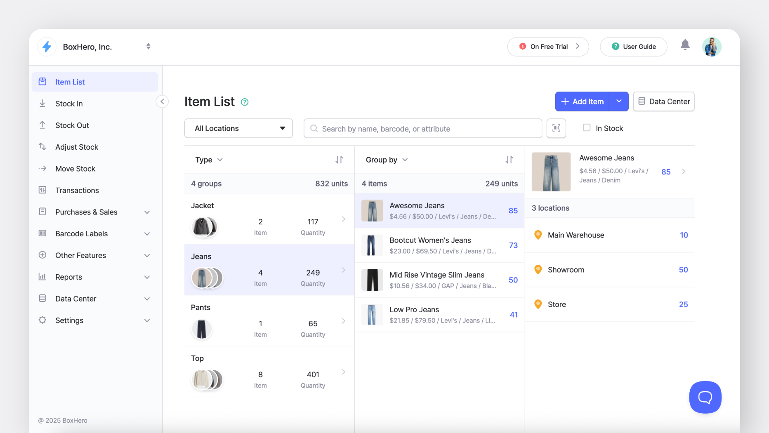The height and width of the screenshot is (433, 769).
Task: Open the Group by dropdown
Action: 387,160
